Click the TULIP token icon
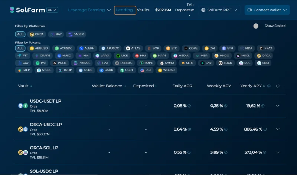Screen dimensions: 297x175 (60, 70)
